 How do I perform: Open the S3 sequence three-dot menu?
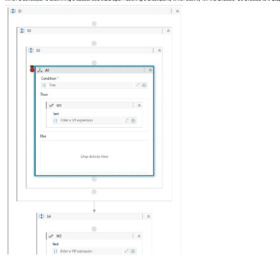pyautogui.click(x=153, y=50)
